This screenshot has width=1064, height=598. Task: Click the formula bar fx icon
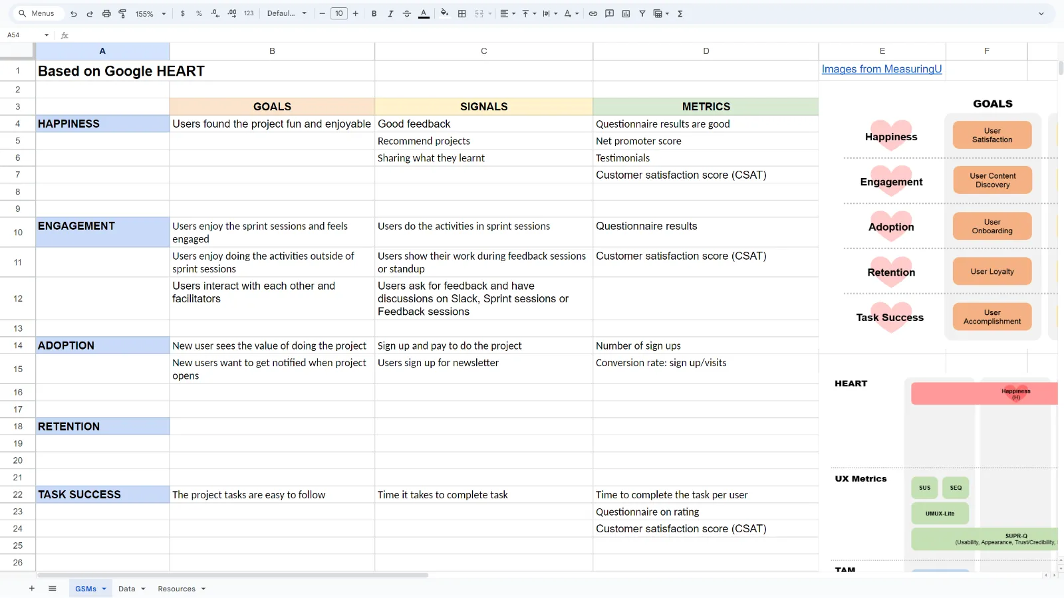(65, 35)
